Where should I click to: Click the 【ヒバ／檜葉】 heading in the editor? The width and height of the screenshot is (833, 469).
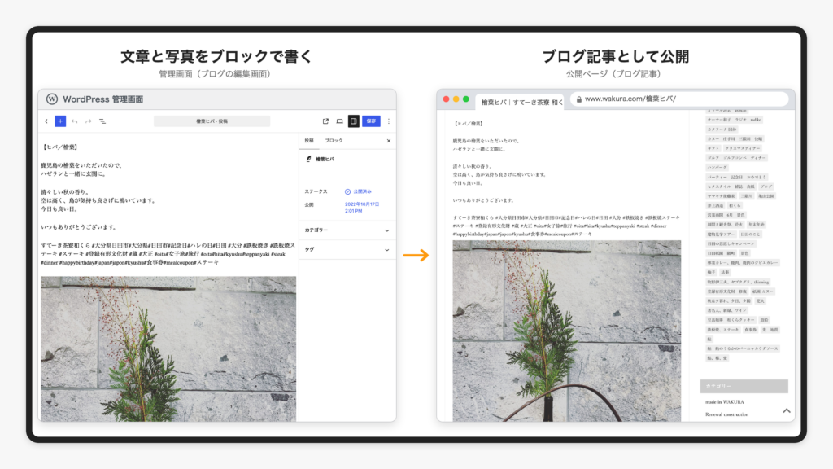click(x=60, y=147)
